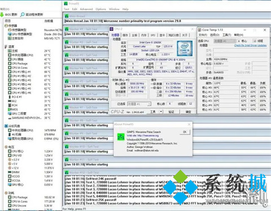Viewport: 271px width, 211px height.
Task: Switch to the CPU-Z SPD tab
Action: coord(153,35)
